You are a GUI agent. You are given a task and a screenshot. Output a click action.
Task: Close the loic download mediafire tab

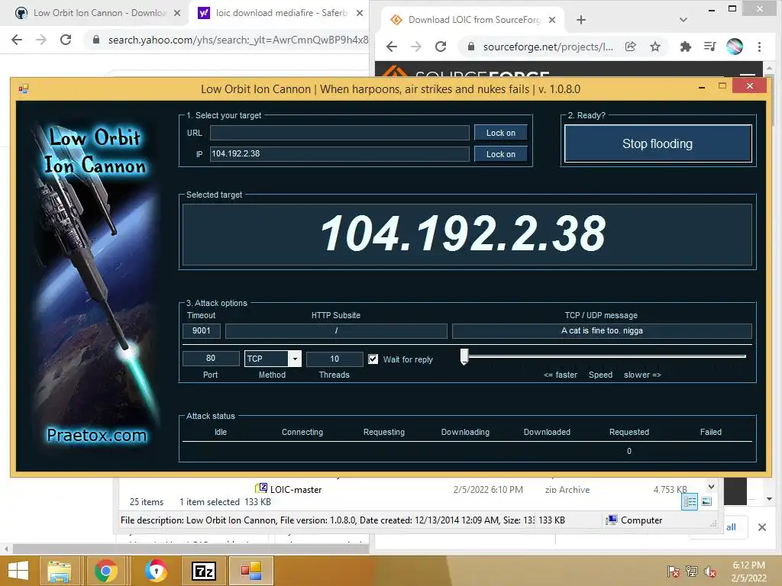point(360,13)
